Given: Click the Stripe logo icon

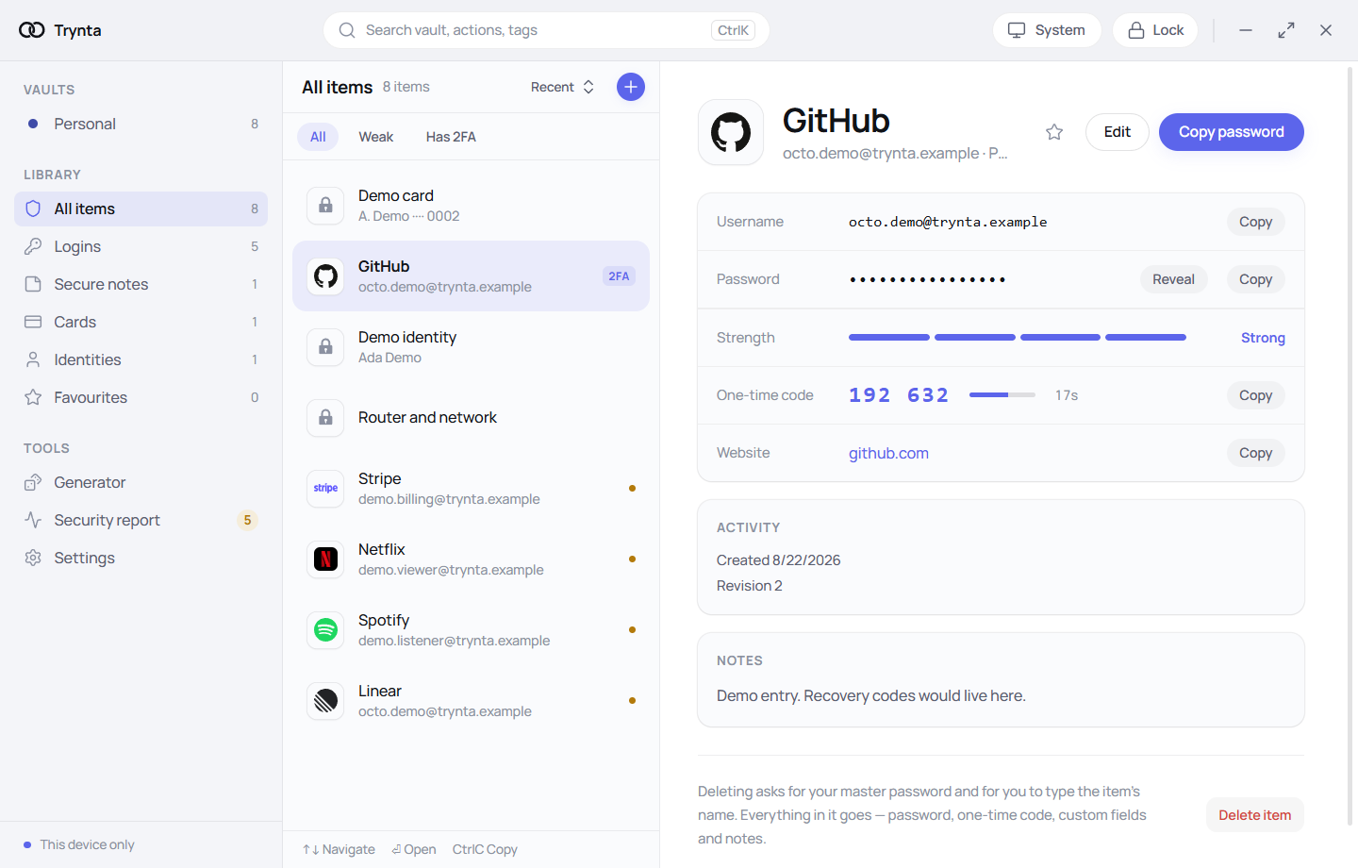Looking at the screenshot, I should click(325, 488).
